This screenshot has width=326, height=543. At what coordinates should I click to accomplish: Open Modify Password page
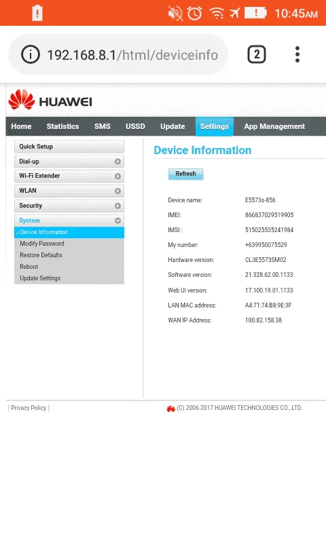[x=42, y=244]
